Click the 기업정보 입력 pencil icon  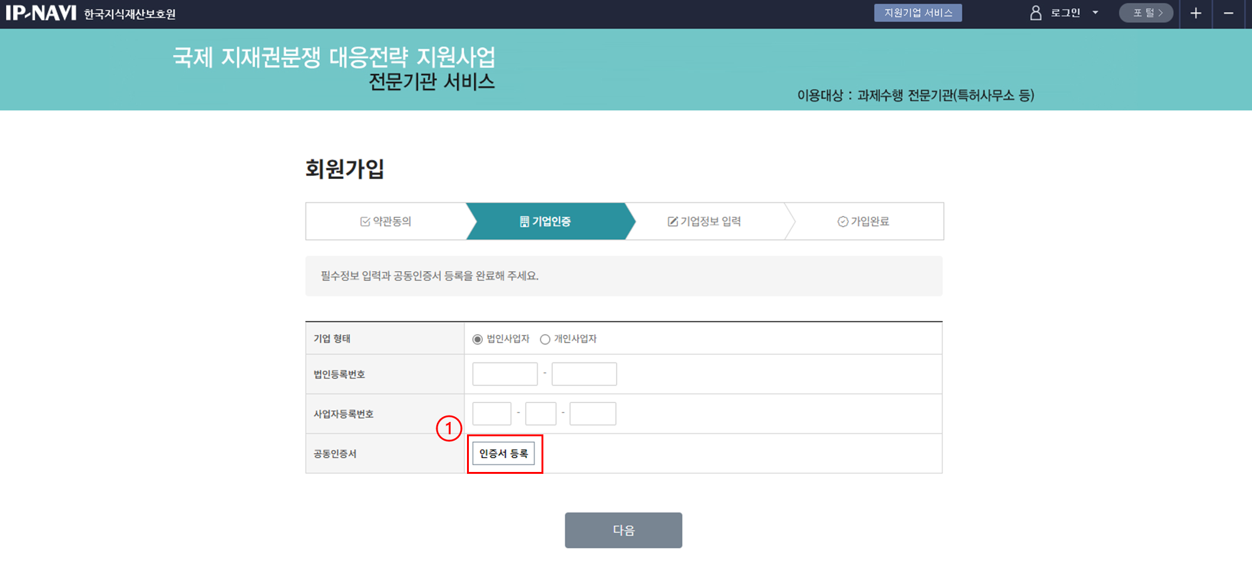pos(672,222)
